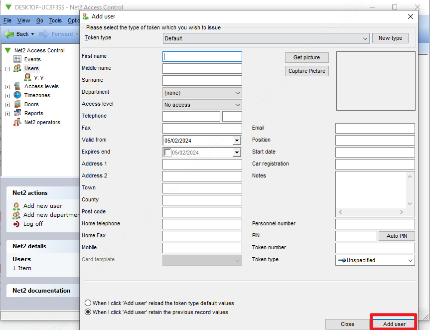The image size is (430, 330).
Task: Select the Net2 operators icon
Action: tap(17, 122)
